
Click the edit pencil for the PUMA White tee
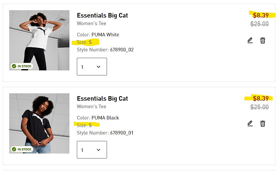250,40
